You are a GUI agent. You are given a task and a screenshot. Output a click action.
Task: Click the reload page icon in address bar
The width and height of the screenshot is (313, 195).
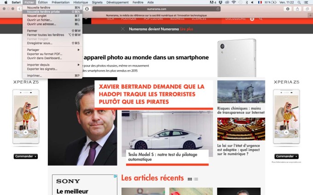(x=218, y=9)
